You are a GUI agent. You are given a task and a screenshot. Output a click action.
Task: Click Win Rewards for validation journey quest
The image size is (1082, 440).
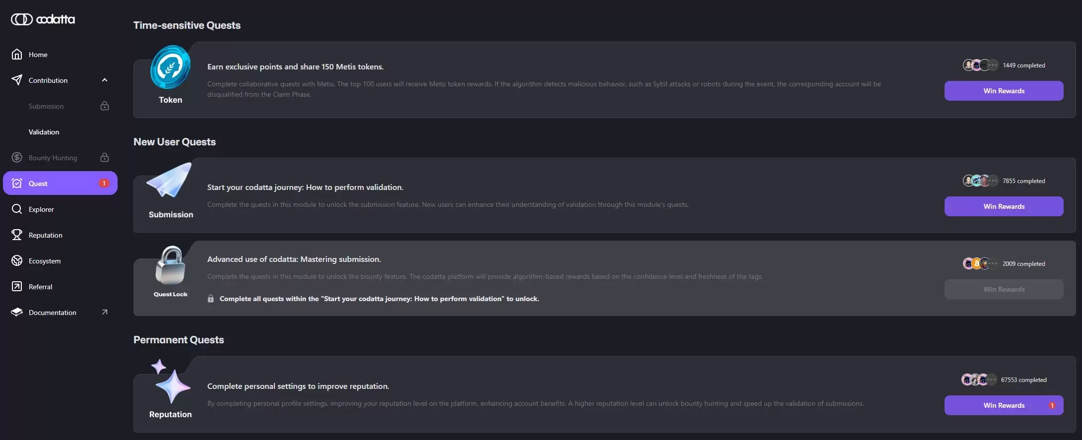click(1004, 206)
